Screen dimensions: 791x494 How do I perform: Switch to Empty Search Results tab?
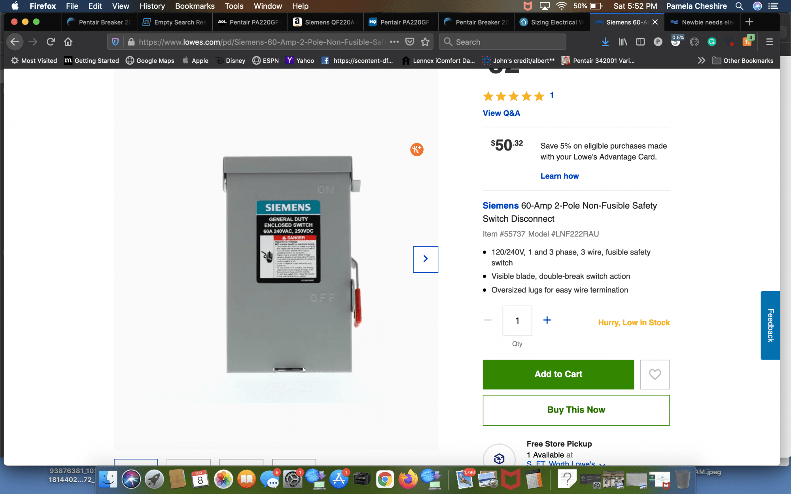click(174, 22)
